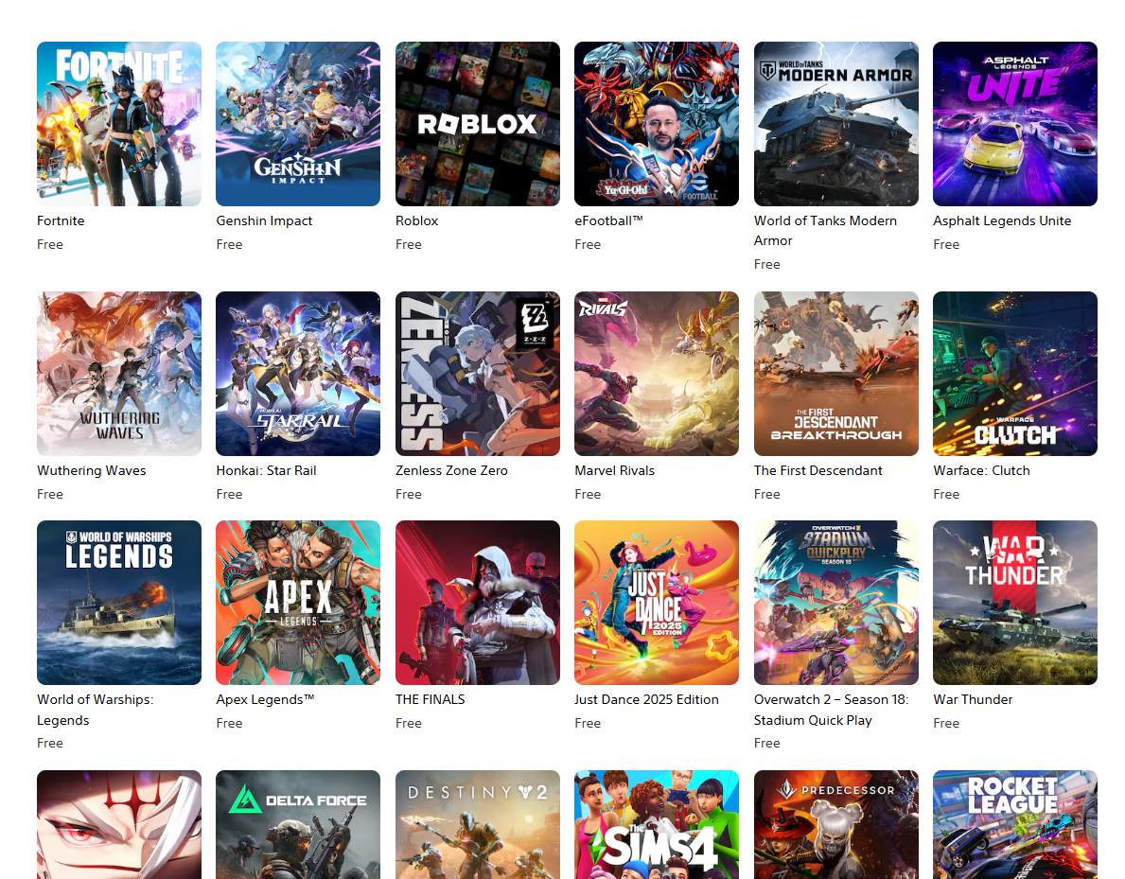Open the Honkai: Star Rail cover thumbnail

(x=298, y=374)
